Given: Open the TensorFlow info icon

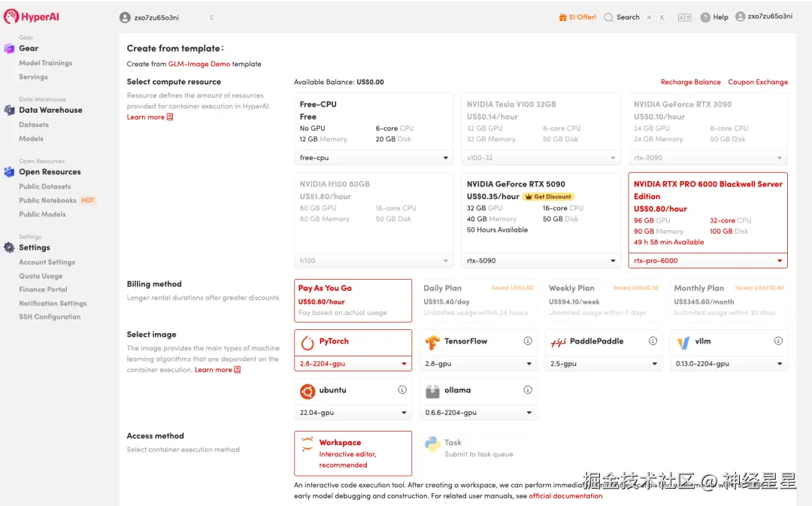Looking at the screenshot, I should 528,341.
